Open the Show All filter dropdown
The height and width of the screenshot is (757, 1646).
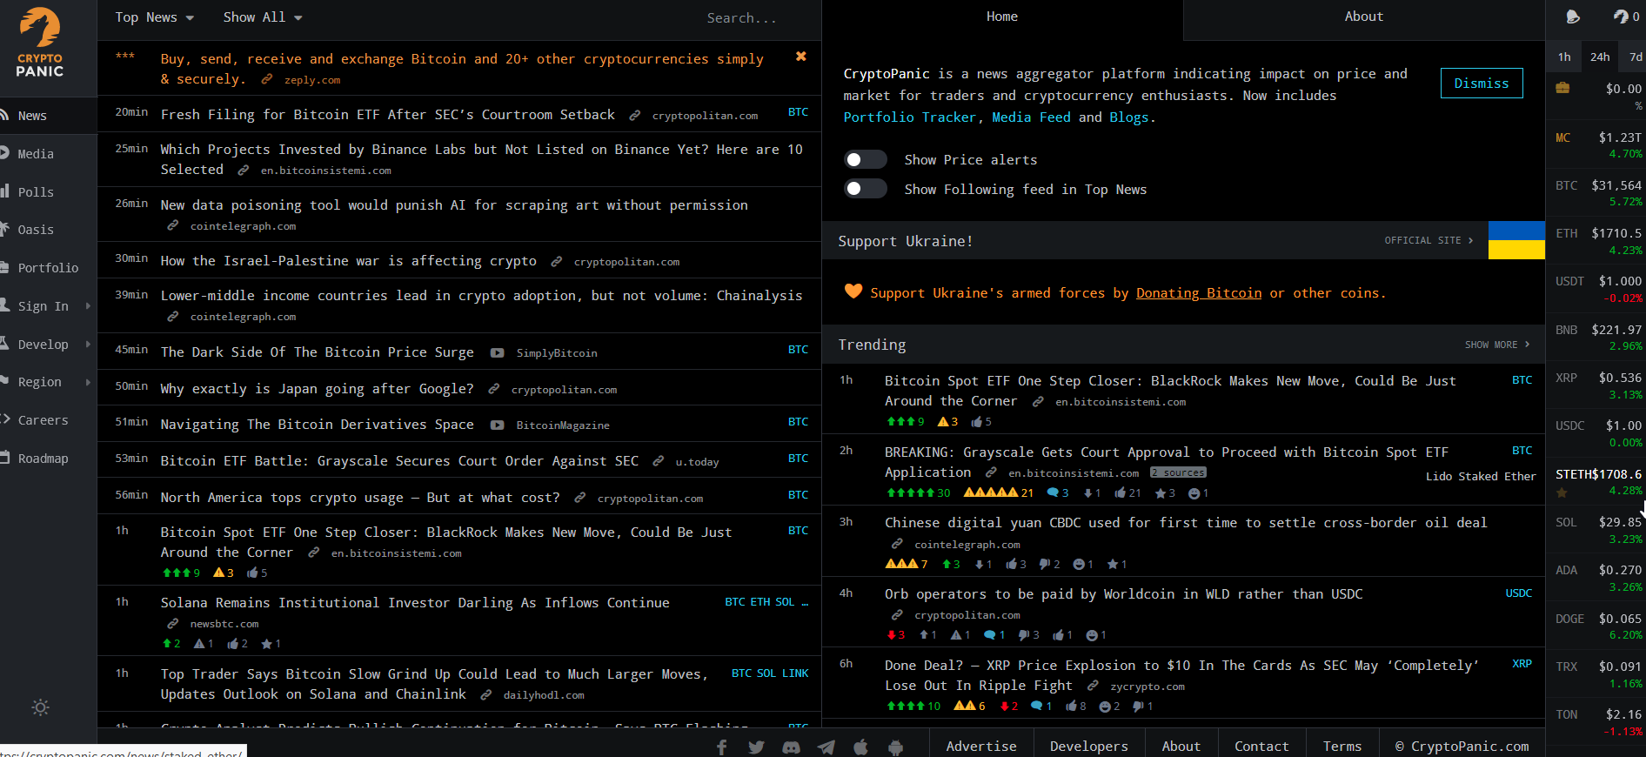[x=262, y=17]
